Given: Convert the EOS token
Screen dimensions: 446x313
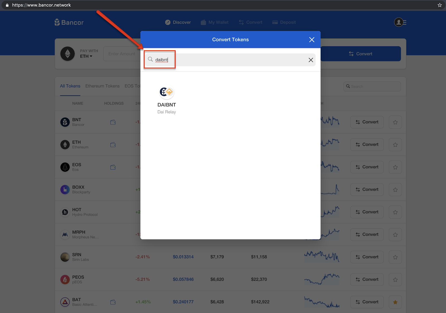Looking at the screenshot, I should click(367, 167).
